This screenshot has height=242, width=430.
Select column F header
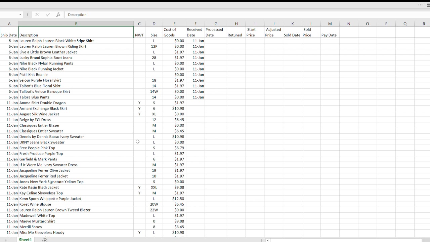195,24
